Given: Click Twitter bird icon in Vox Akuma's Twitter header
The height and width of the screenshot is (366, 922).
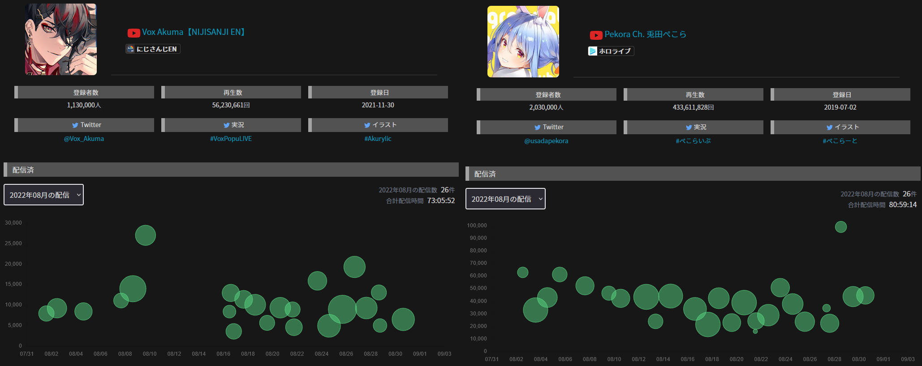Looking at the screenshot, I should point(75,125).
